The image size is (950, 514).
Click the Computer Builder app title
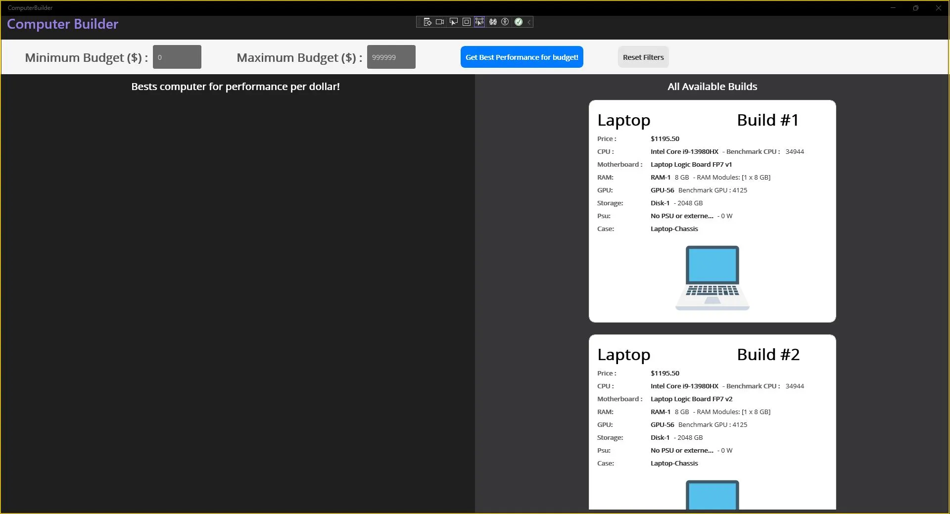pos(62,24)
